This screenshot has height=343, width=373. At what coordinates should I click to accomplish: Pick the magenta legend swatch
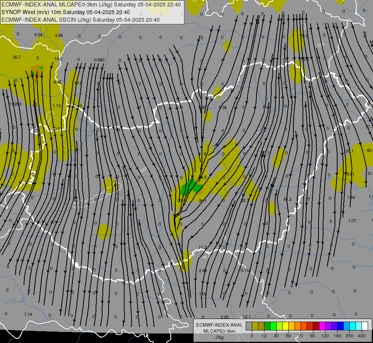click(322, 326)
